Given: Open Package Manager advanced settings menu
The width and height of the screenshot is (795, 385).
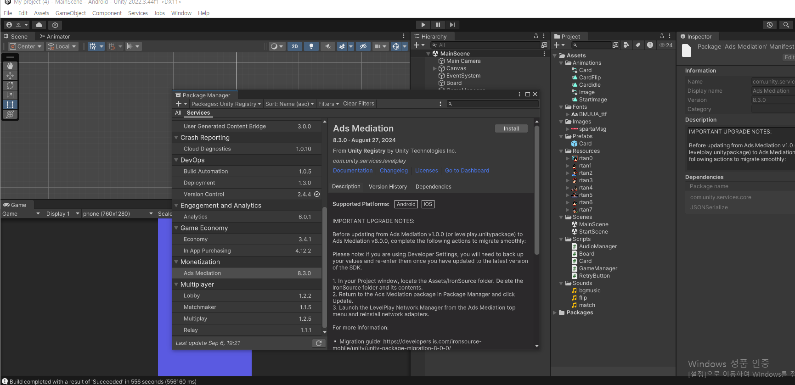Looking at the screenshot, I should click(440, 104).
